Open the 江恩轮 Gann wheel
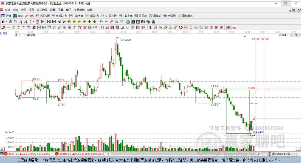The width and height of the screenshot is (301, 163). pyautogui.click(x=141, y=16)
